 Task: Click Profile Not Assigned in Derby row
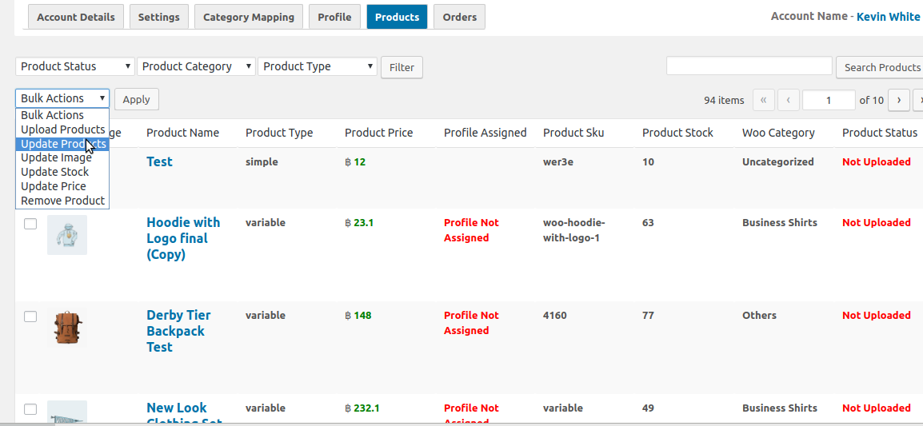[x=471, y=323]
